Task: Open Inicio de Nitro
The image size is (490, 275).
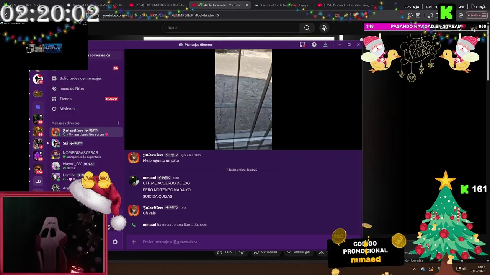Action: [86, 89]
